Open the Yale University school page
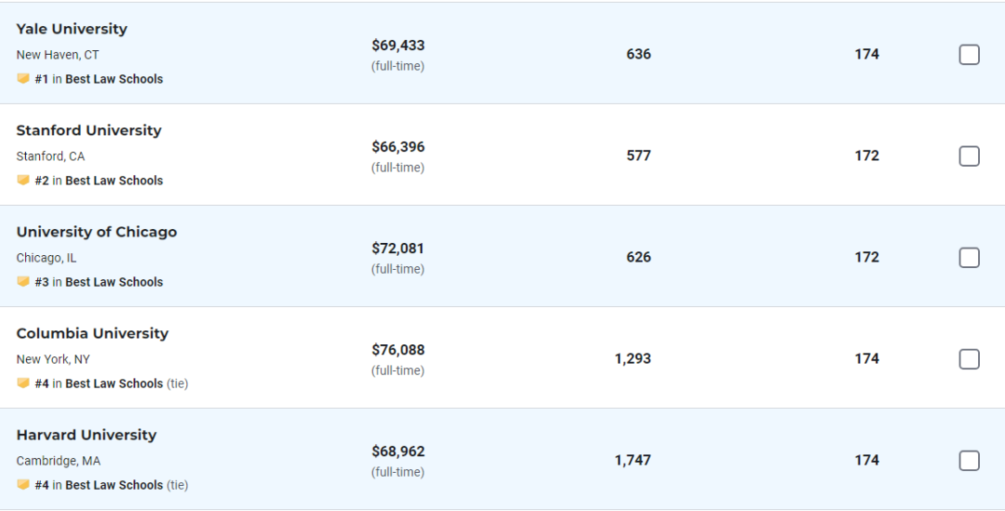 click(72, 29)
